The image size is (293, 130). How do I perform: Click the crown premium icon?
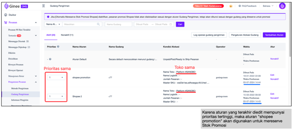point(231,6)
